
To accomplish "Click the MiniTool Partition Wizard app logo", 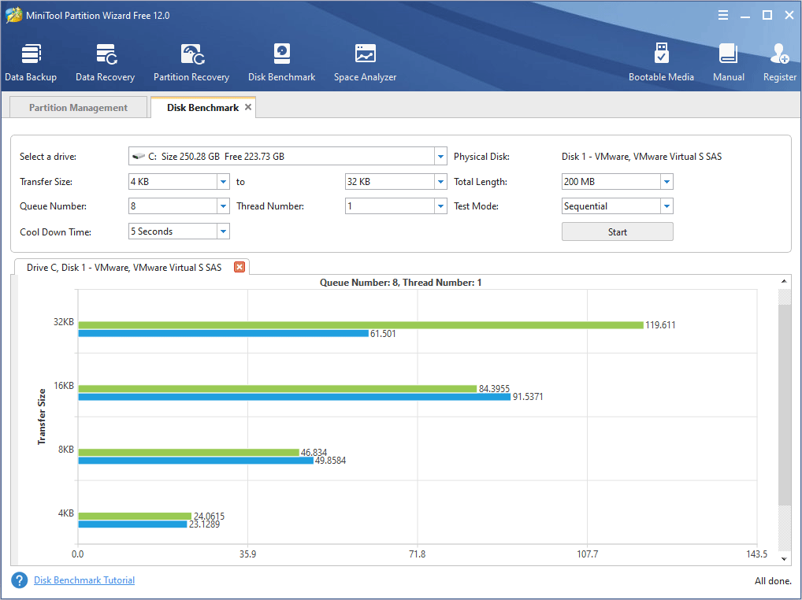I will [x=13, y=15].
